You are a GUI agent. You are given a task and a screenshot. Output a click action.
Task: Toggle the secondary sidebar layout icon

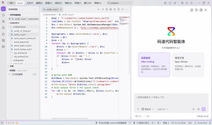tap(175, 3)
